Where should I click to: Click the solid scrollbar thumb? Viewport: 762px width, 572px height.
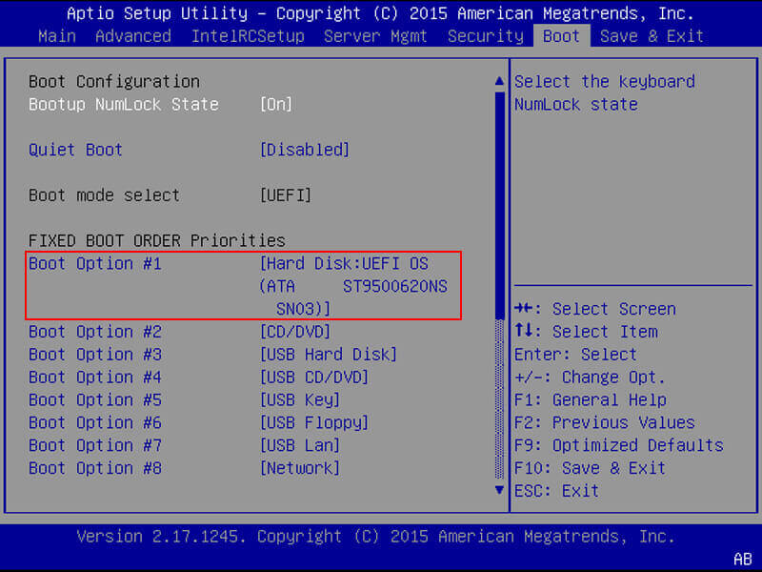pos(499,205)
